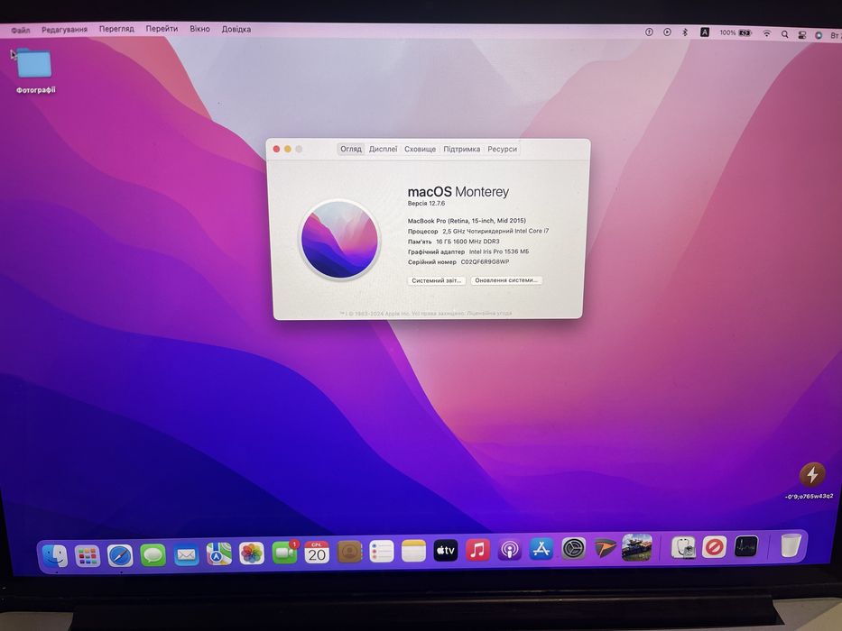Screen dimensions: 842x631
Task: Open Spotlight search in menu bar
Action: pos(784,34)
